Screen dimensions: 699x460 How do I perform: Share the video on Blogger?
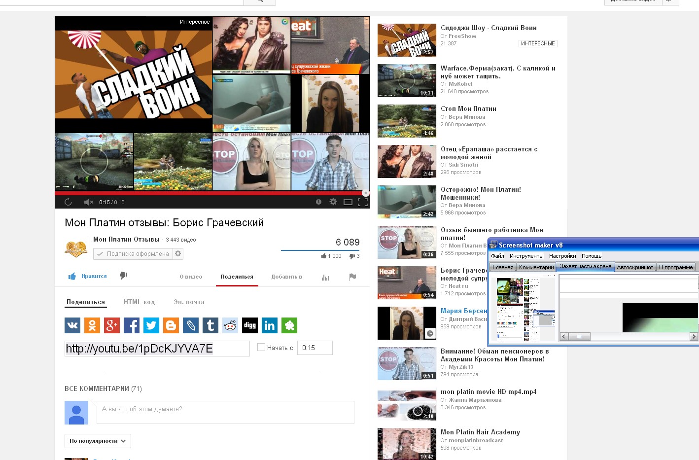[x=171, y=325]
